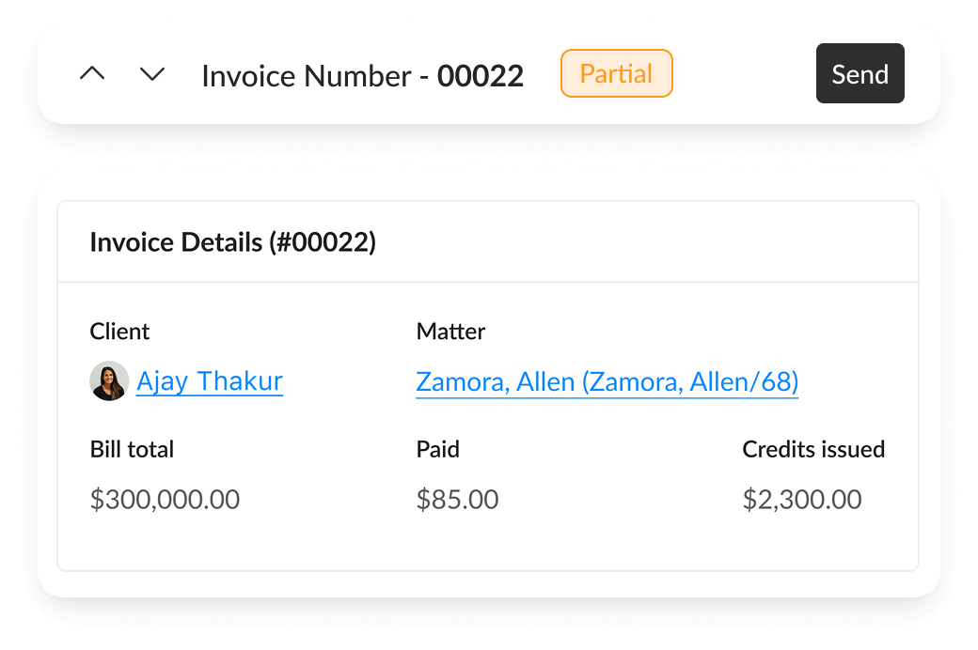Click the Paid amount $85.00
Viewport: 978px width, 650px height.
coord(457,499)
